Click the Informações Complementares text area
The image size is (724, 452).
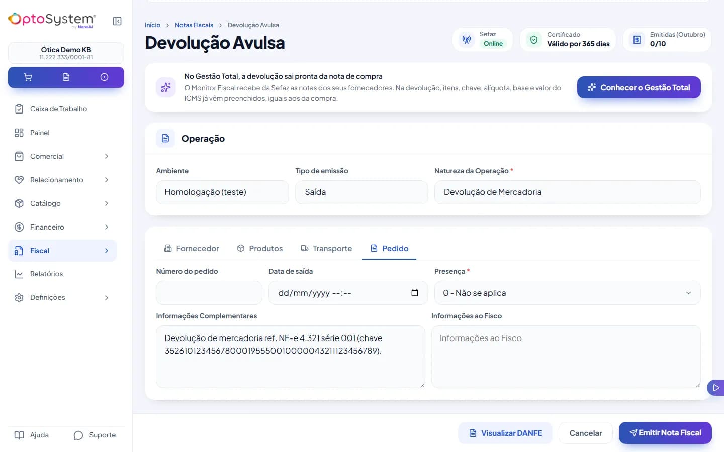tap(291, 357)
